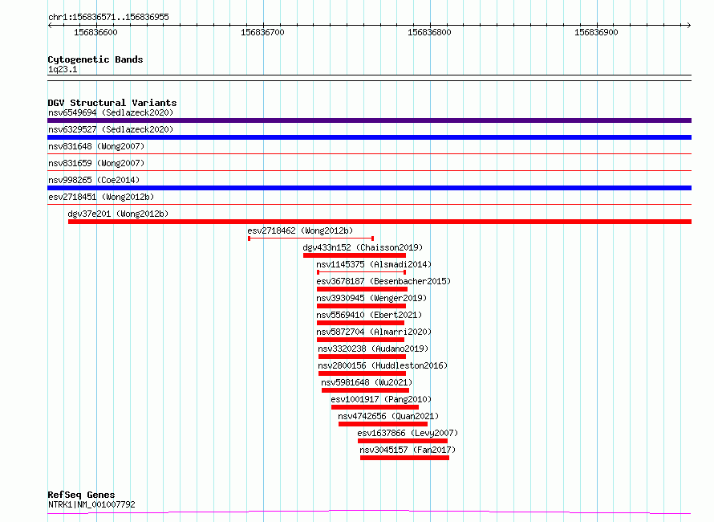This screenshot has height=522, width=714.
Task: Select the nsv6549694 purple variant bar
Action: pos(369,120)
